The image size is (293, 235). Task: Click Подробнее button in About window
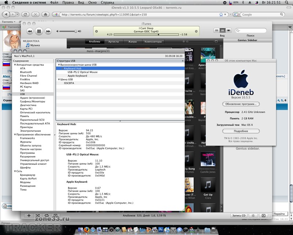(241, 131)
